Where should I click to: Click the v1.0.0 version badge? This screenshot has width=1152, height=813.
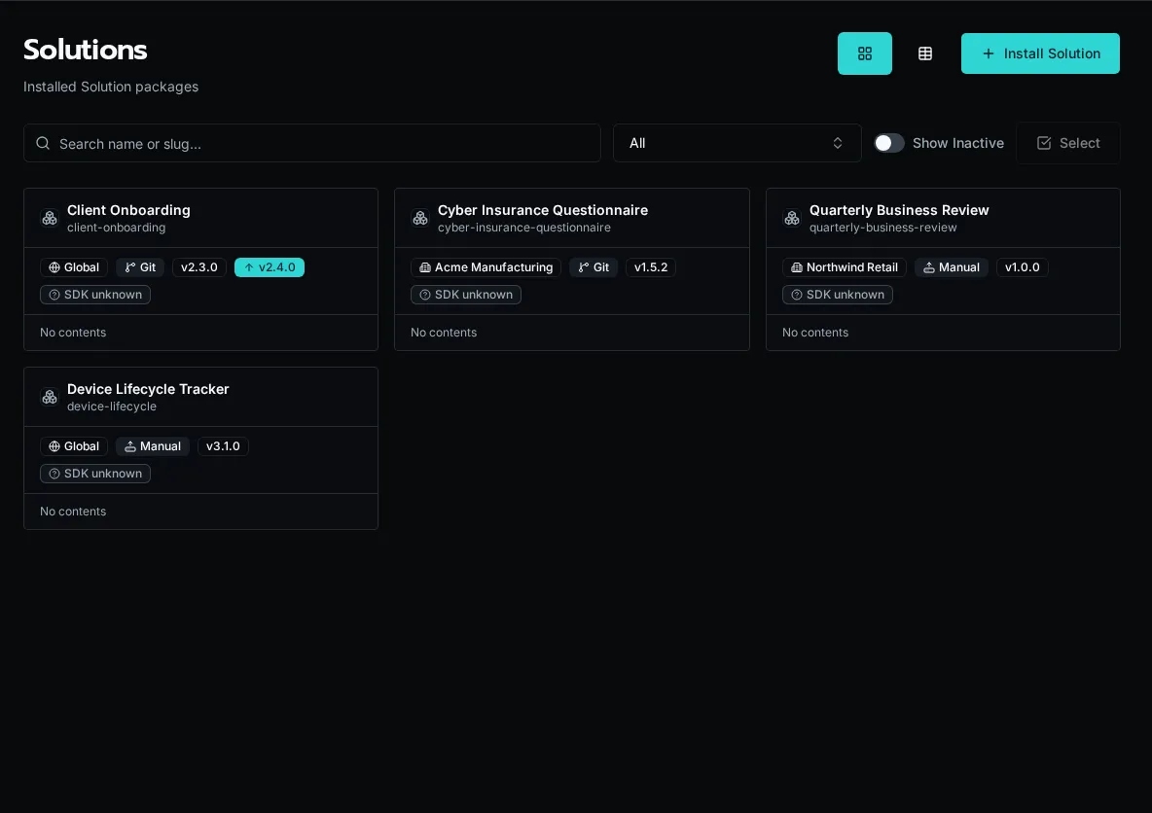pyautogui.click(x=1022, y=267)
